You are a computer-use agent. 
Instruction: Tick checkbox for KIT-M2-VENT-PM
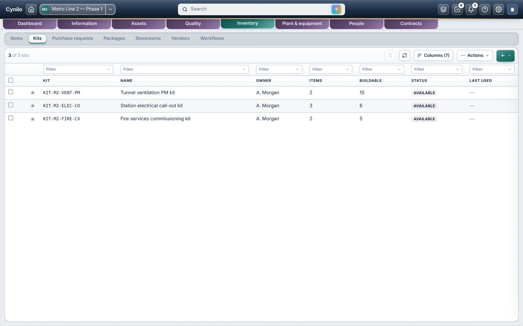11,92
